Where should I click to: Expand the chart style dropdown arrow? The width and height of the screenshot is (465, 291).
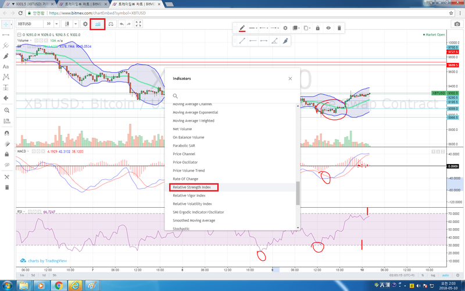click(x=76, y=24)
